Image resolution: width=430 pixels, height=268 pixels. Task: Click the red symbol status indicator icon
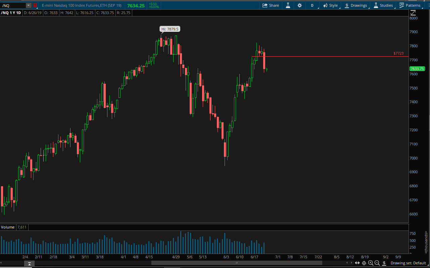pyautogui.click(x=35, y=5)
